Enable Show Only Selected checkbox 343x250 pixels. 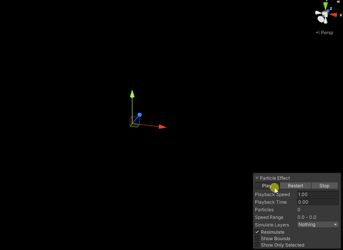click(257, 245)
